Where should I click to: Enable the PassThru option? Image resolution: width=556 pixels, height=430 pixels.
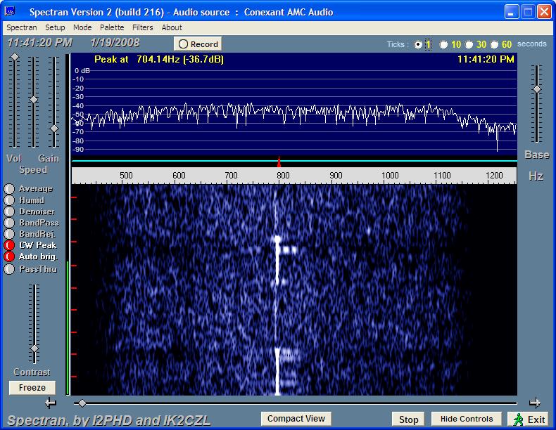click(x=9, y=269)
